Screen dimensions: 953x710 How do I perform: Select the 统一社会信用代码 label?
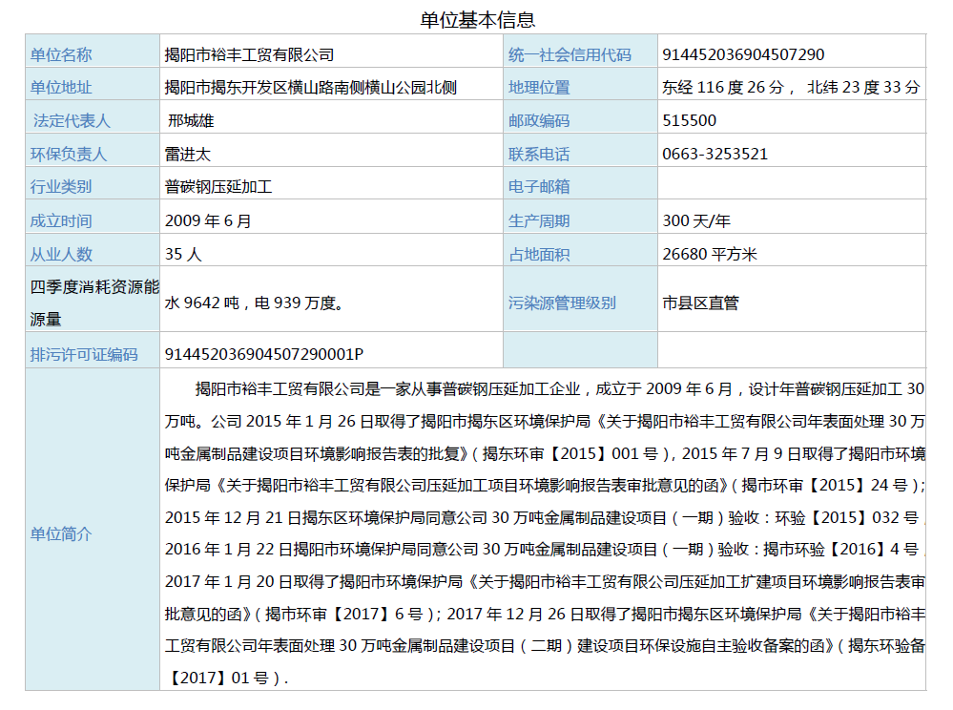pos(570,54)
